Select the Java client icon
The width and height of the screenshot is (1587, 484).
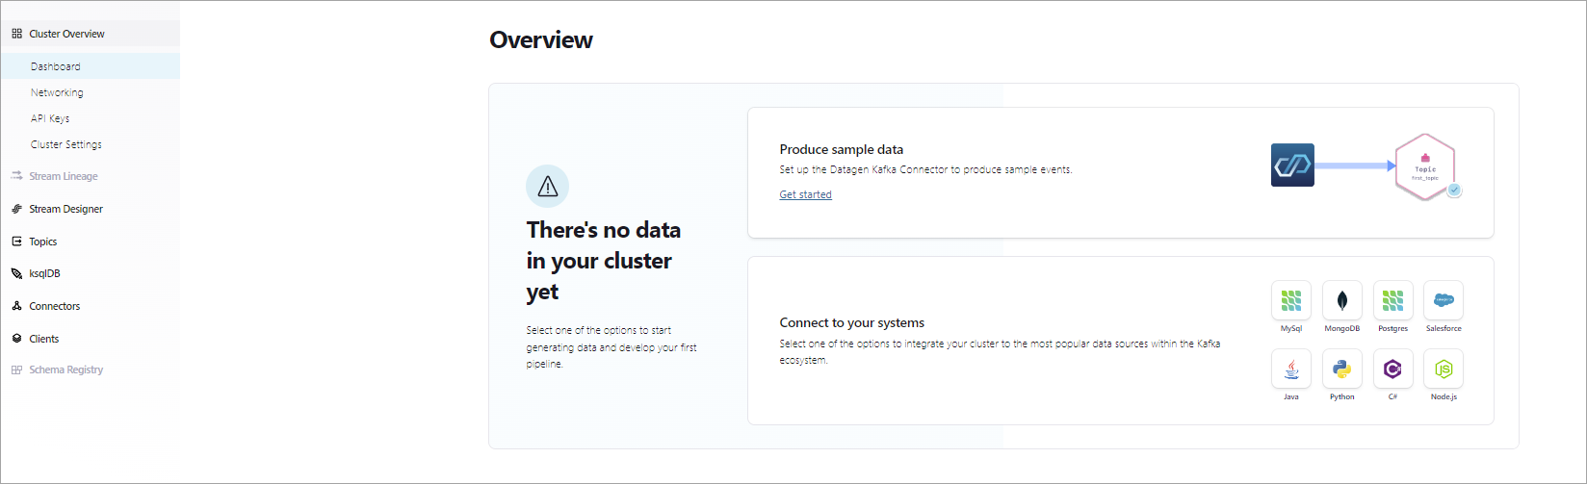point(1291,369)
